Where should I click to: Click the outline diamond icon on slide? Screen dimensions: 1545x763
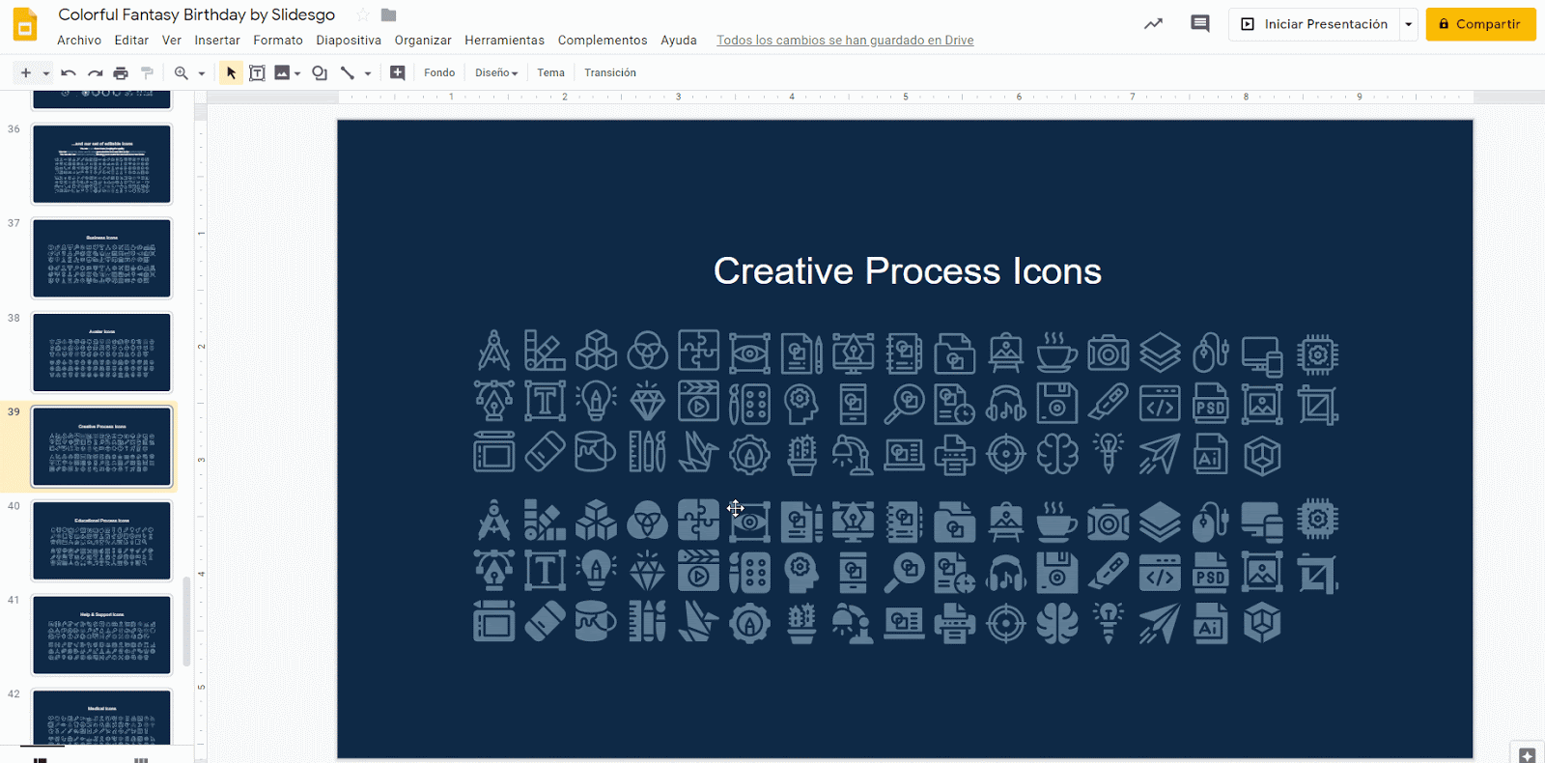[647, 404]
